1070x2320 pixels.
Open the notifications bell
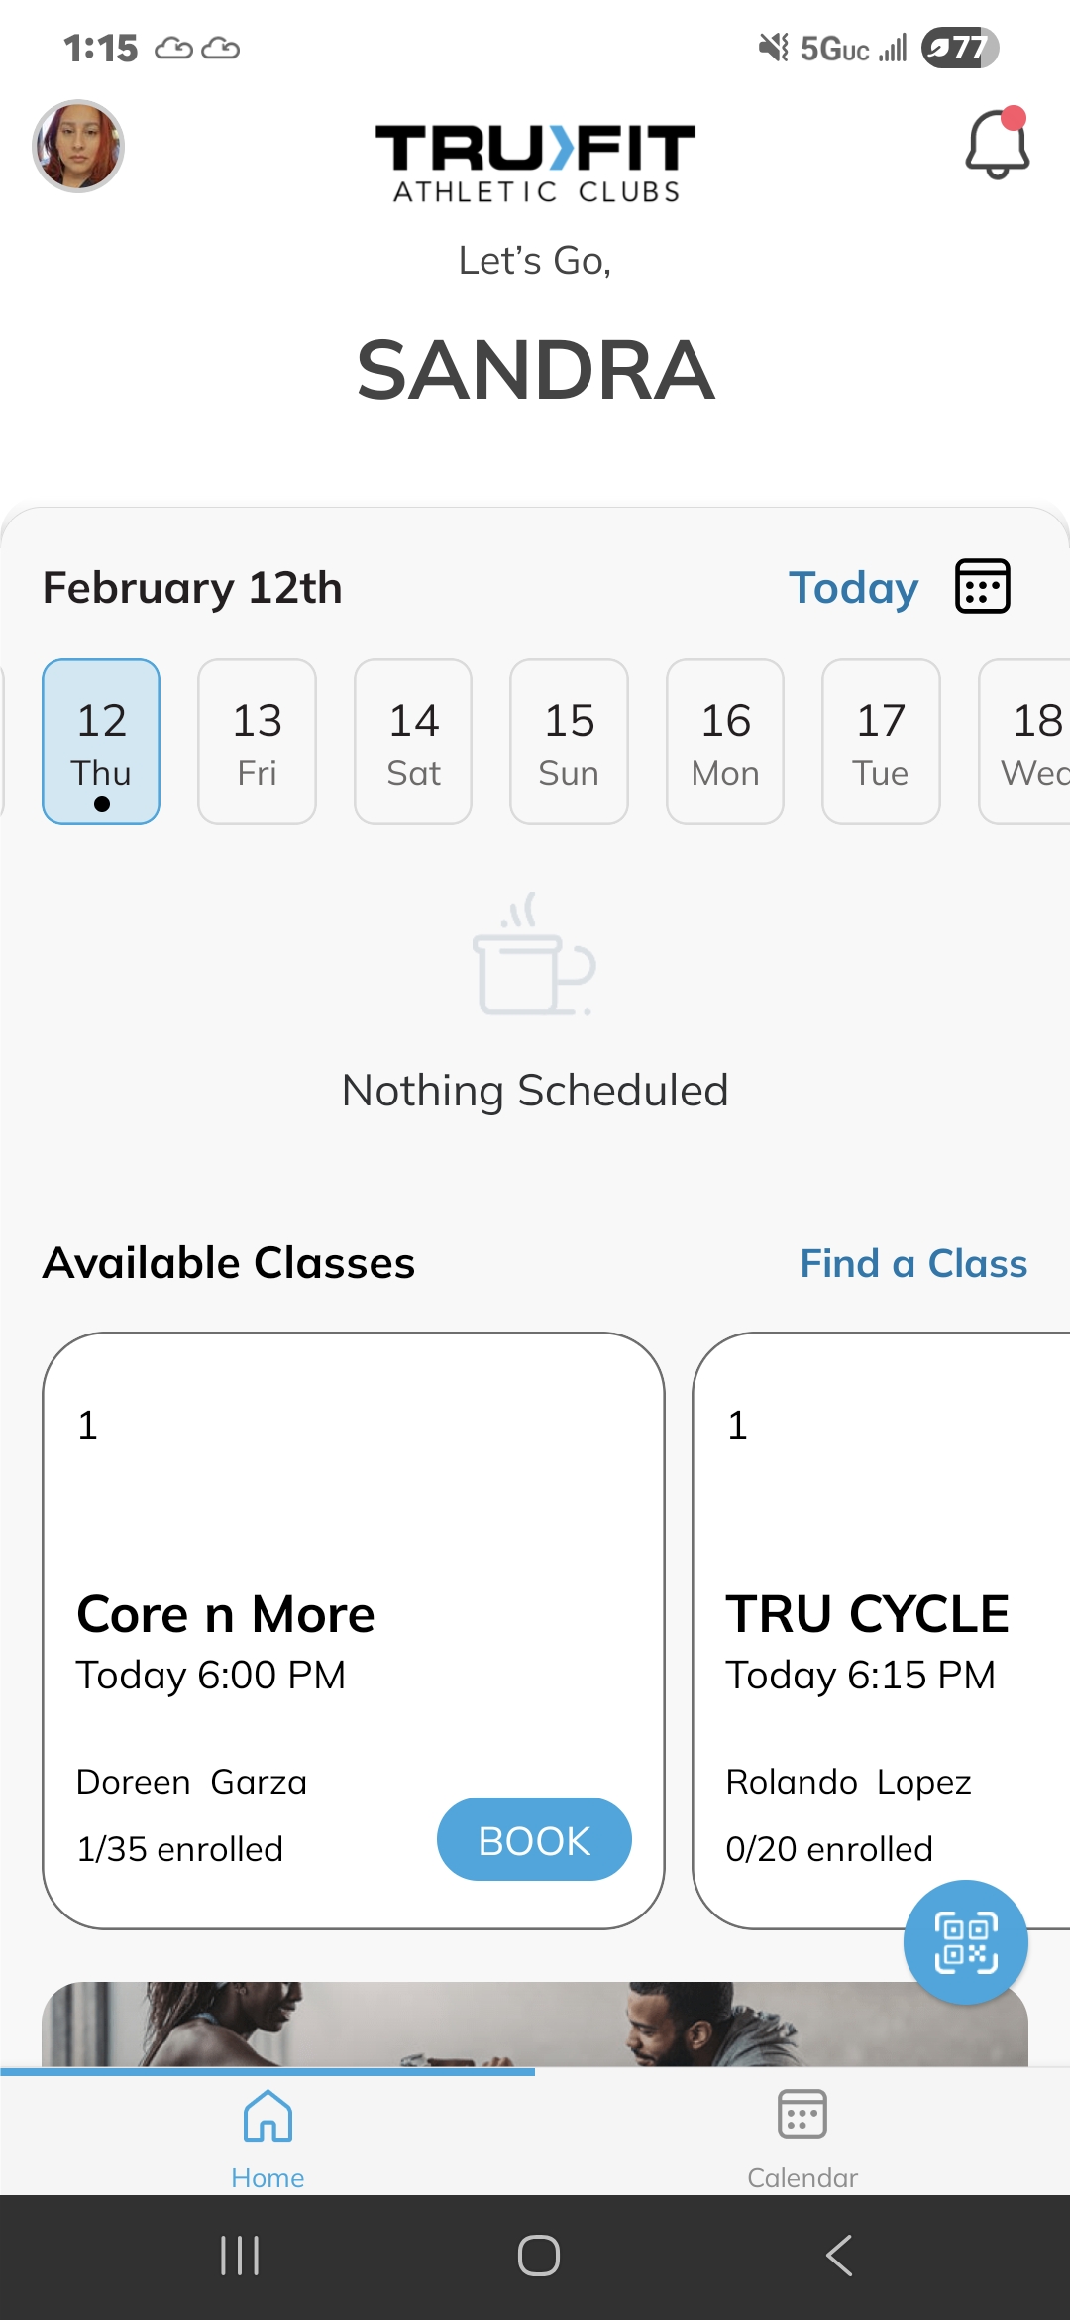(x=997, y=145)
